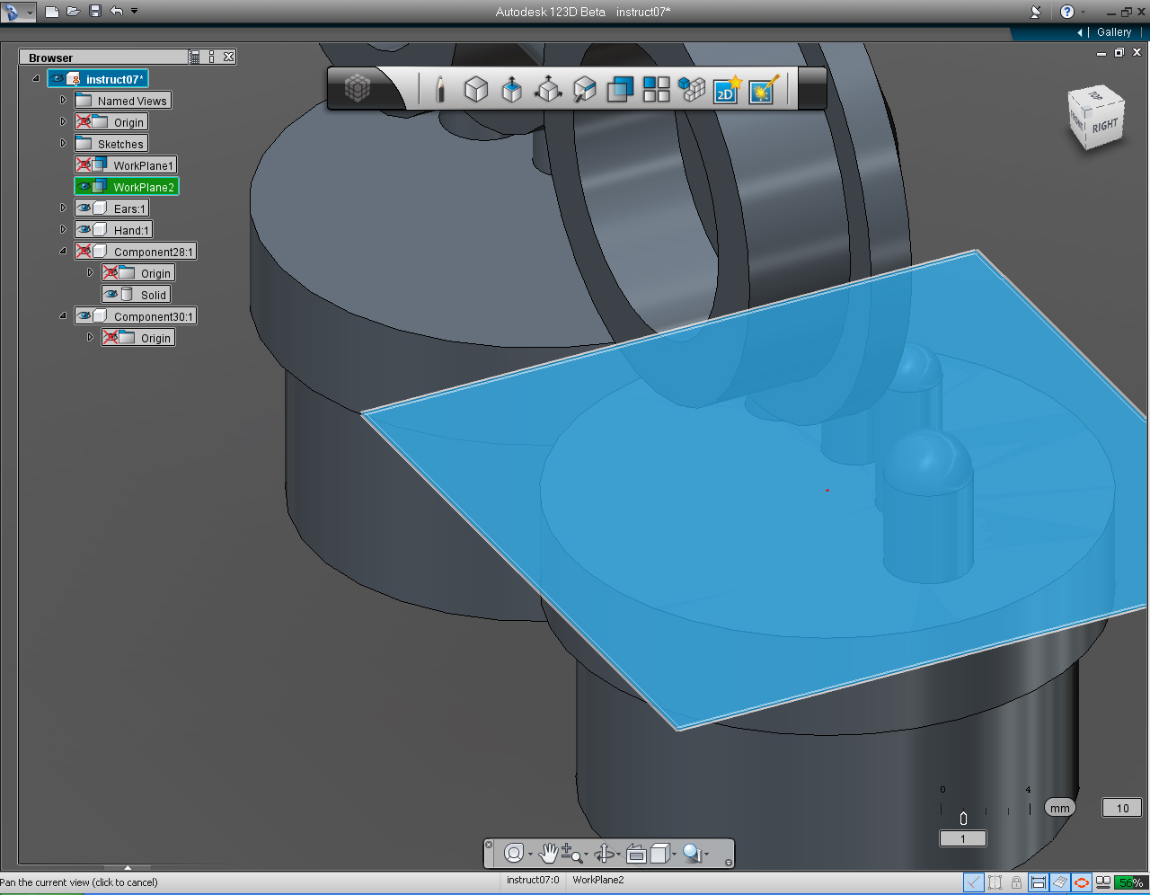Select the Solid item label
This screenshot has width=1150, height=895.
click(154, 295)
